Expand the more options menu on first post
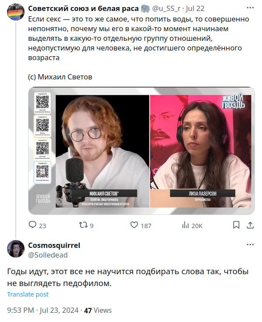This screenshot has height=322, width=262. (250, 8)
